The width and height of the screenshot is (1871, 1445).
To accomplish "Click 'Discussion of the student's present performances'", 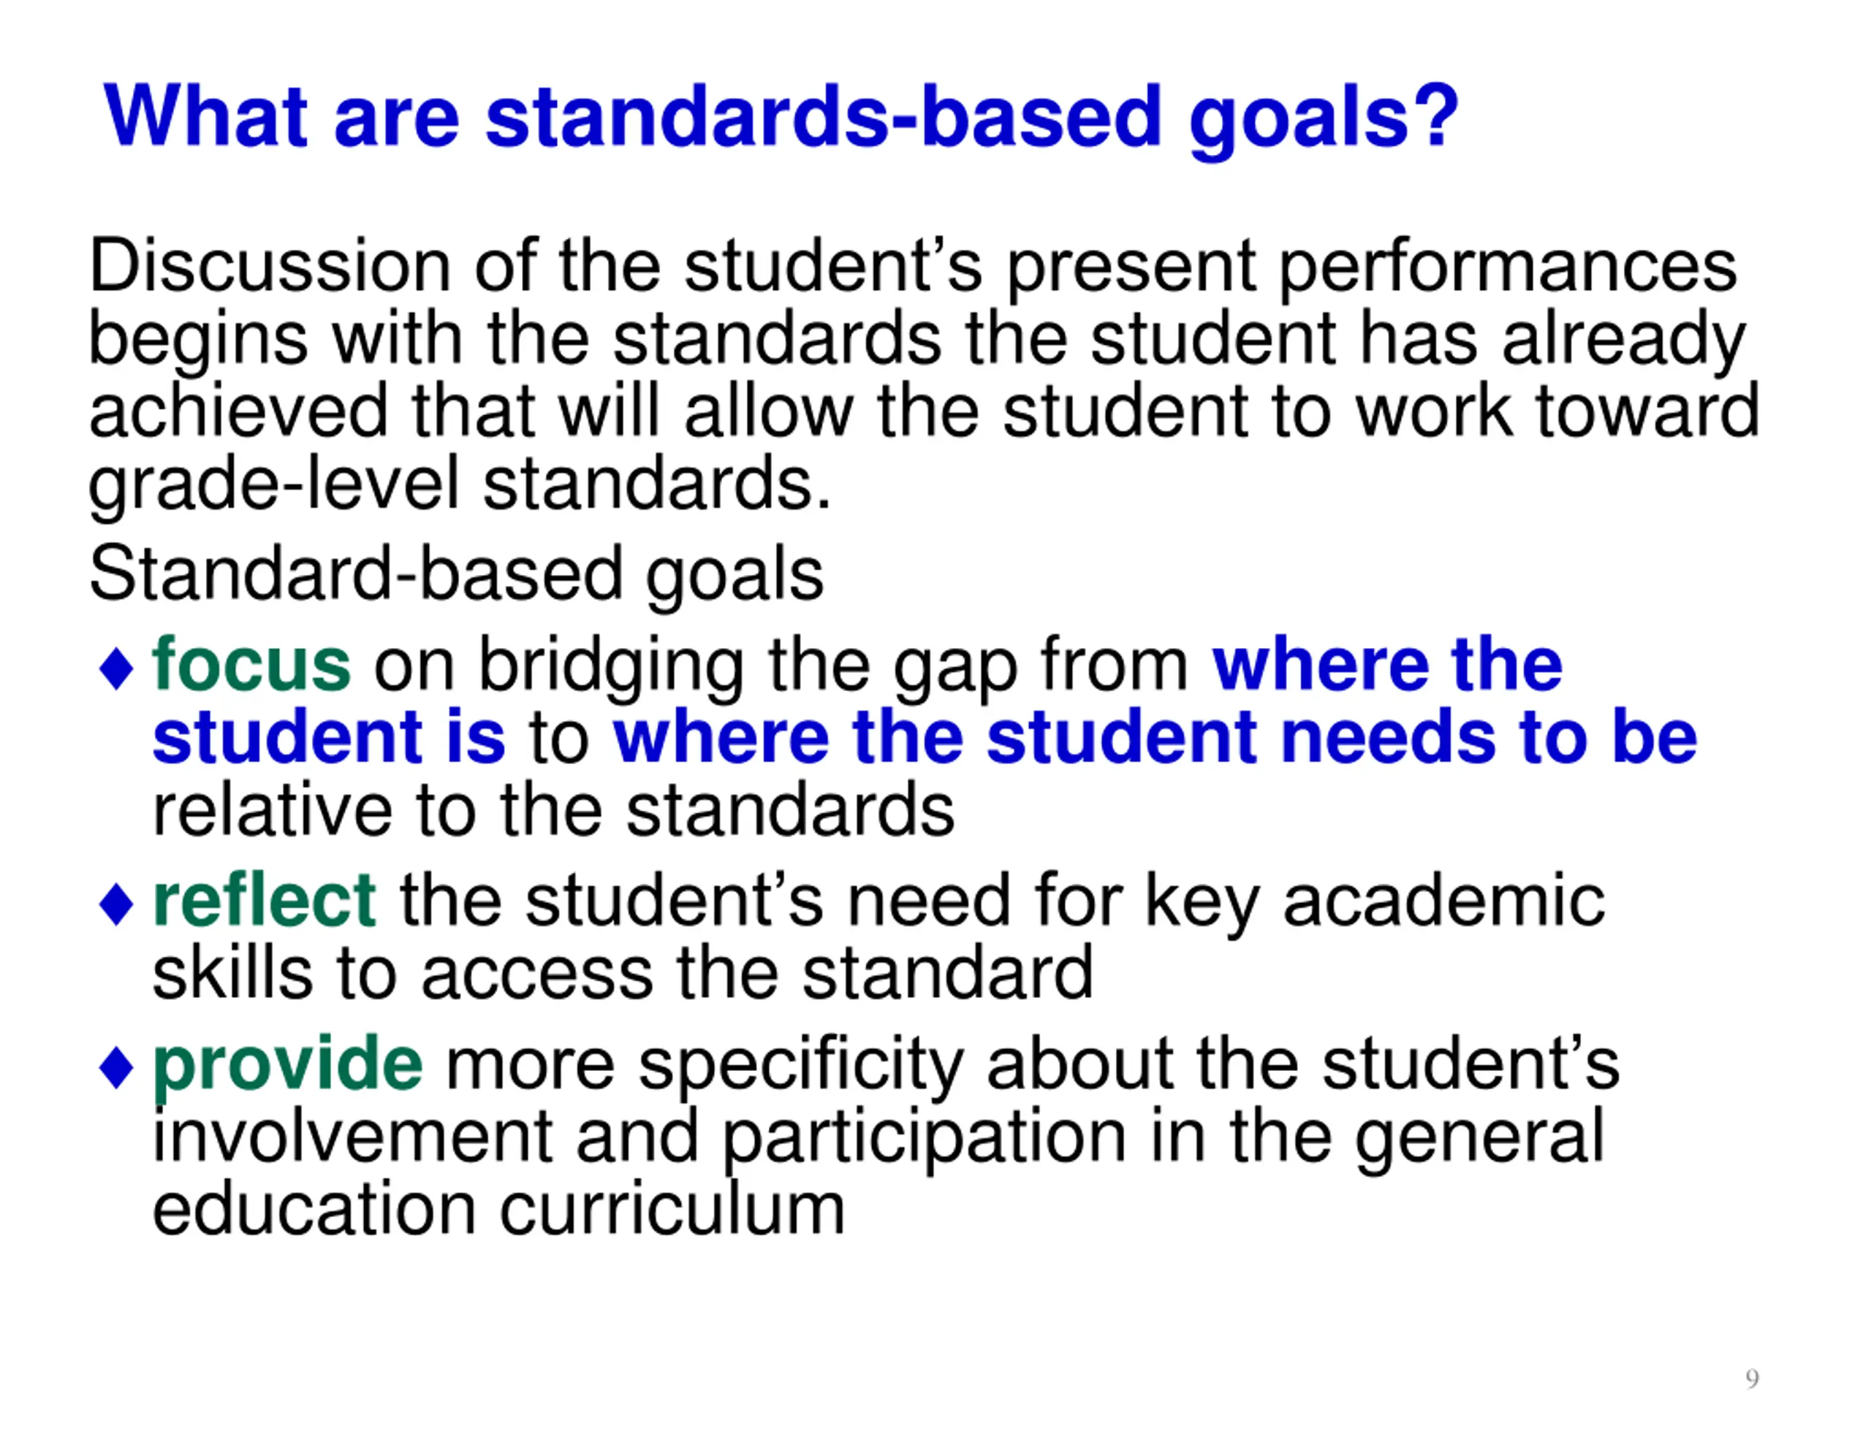I will click(914, 269).
